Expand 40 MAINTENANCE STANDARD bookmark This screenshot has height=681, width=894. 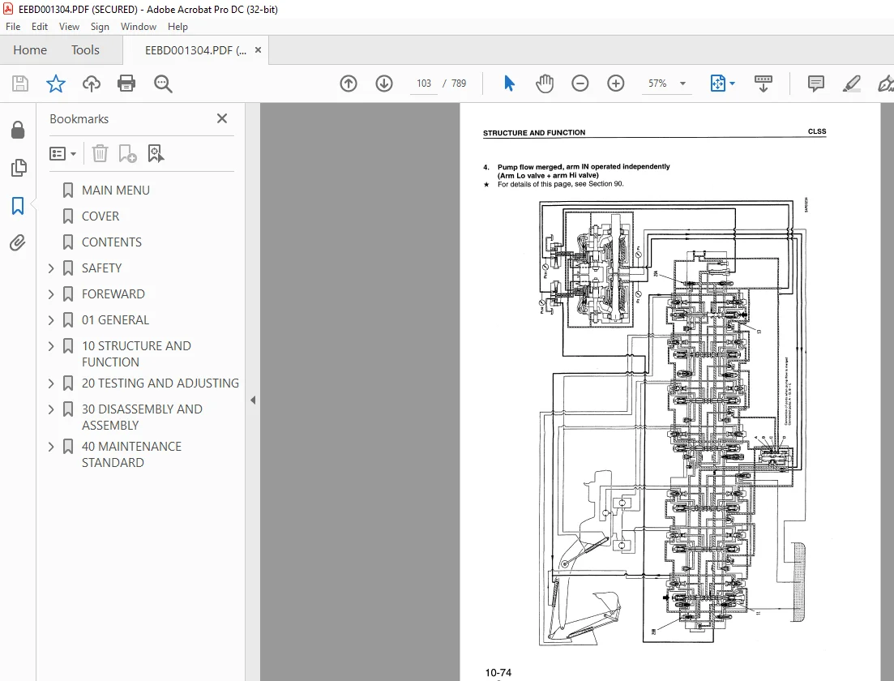tap(51, 447)
